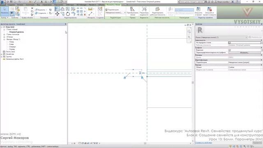
Task: Click the right lock padlock in the drawing
Action: tap(142, 78)
